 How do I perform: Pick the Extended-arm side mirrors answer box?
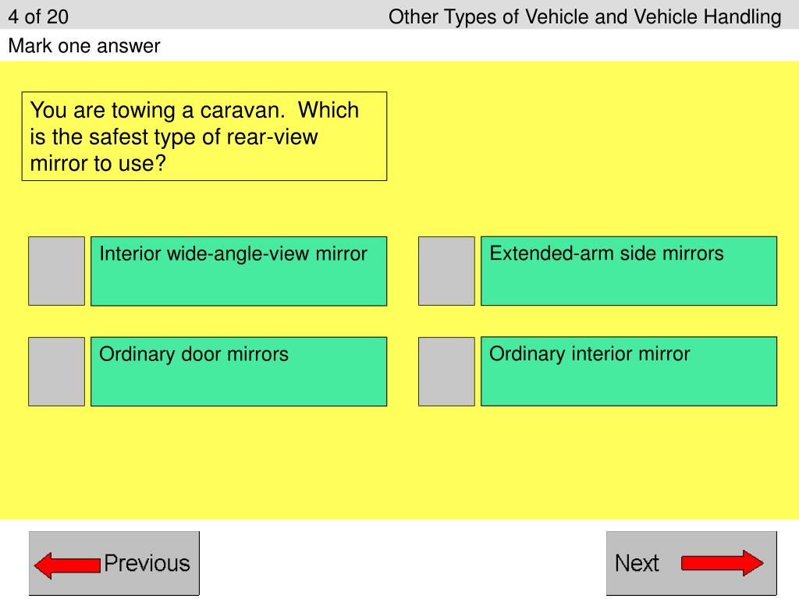[629, 271]
